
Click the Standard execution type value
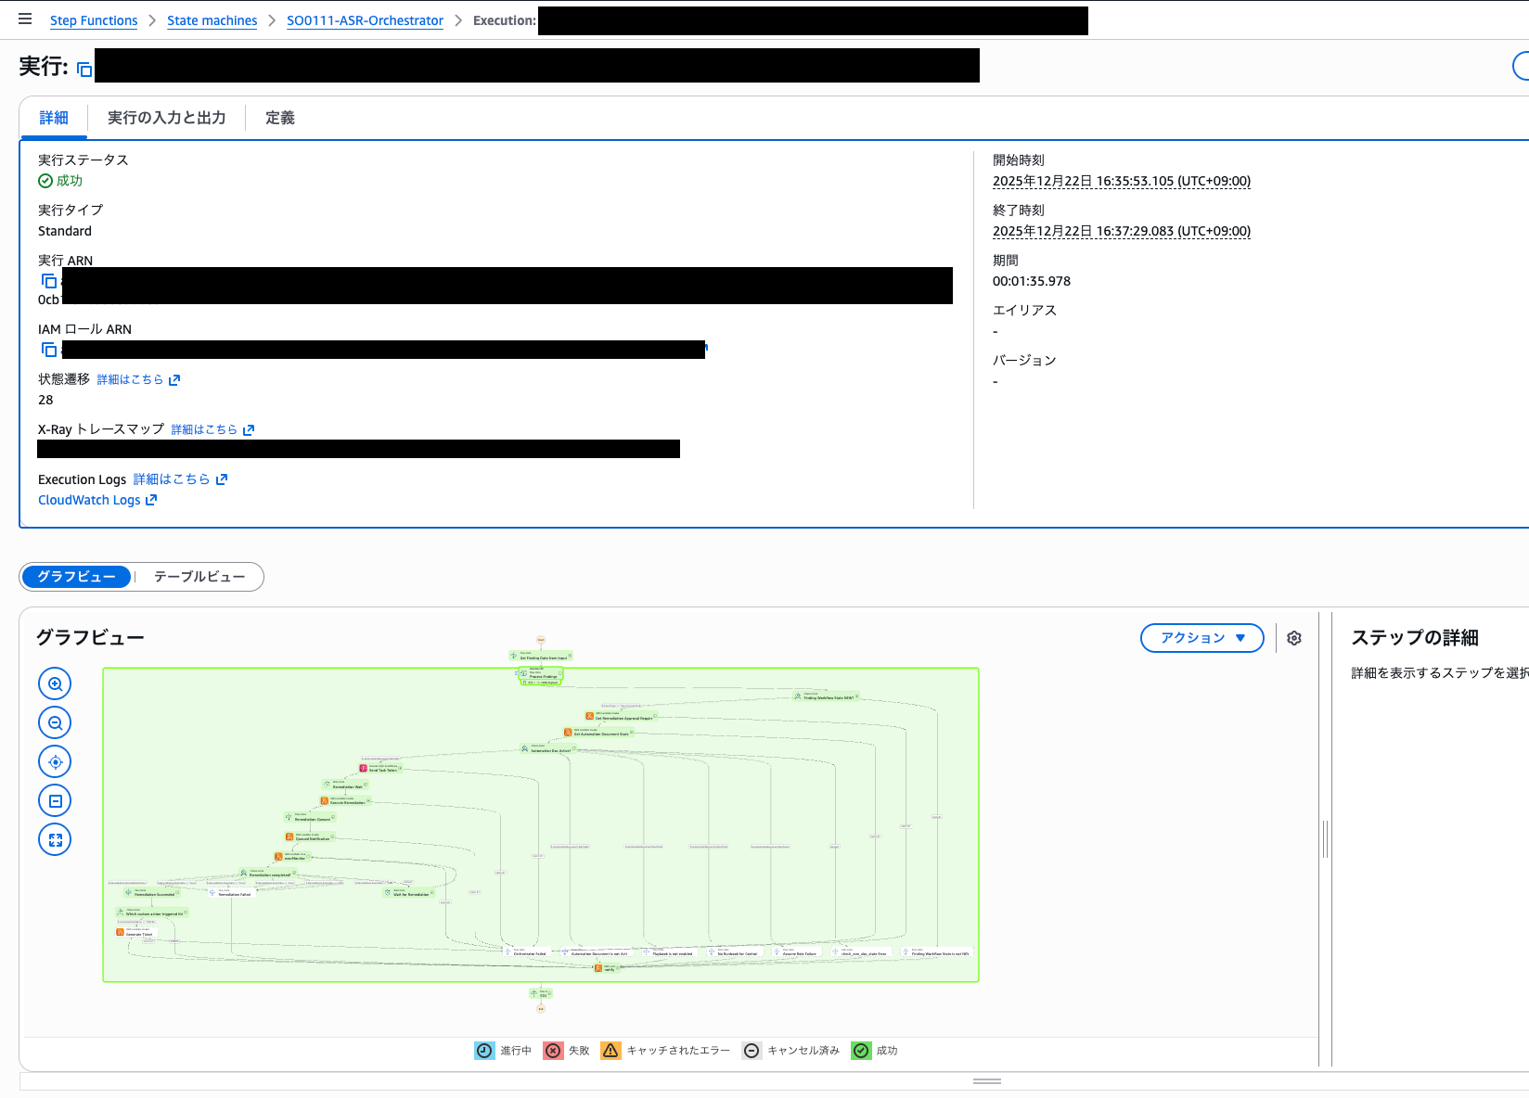pyautogui.click(x=65, y=231)
